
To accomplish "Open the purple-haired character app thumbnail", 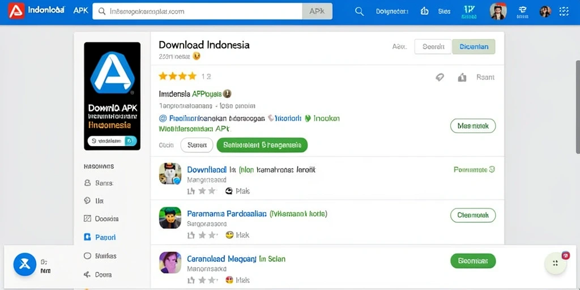I will pos(170,262).
